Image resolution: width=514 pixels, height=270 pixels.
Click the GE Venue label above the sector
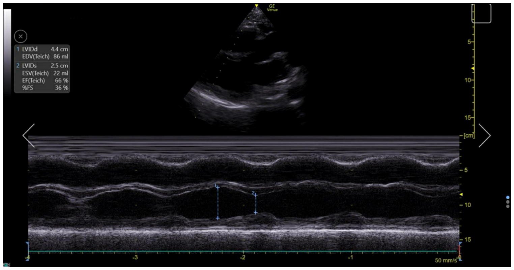[272, 8]
